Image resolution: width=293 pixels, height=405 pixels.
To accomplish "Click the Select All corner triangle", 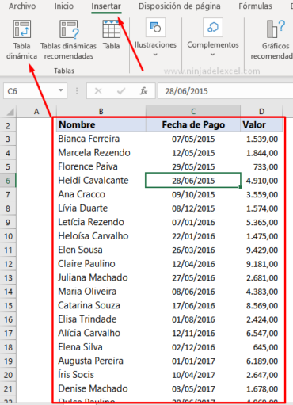I will click(10, 112).
